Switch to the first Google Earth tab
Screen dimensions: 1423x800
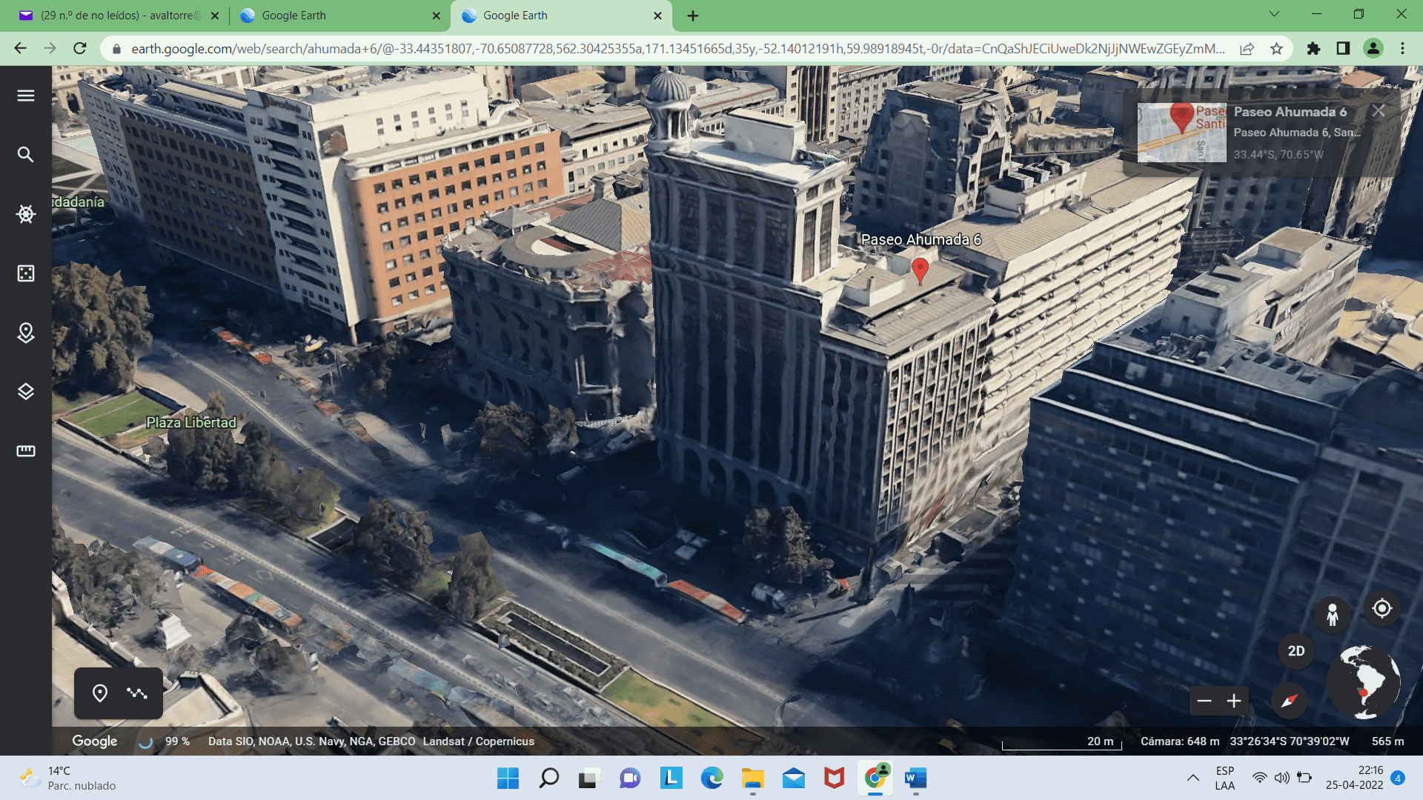point(339,16)
